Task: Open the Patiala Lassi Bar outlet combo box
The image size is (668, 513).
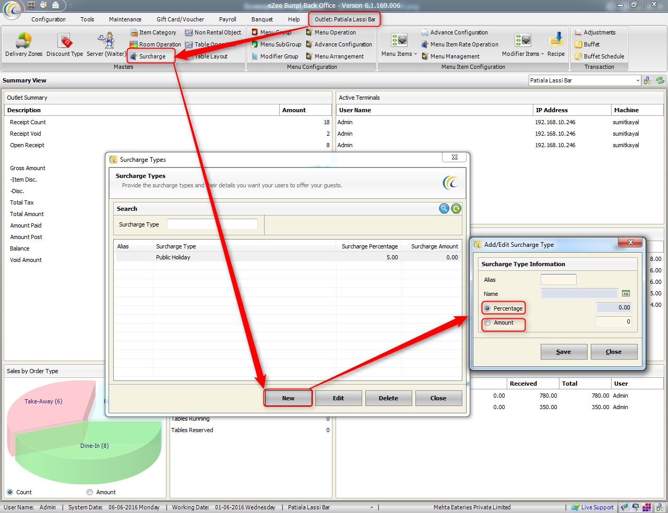Action: [584, 80]
